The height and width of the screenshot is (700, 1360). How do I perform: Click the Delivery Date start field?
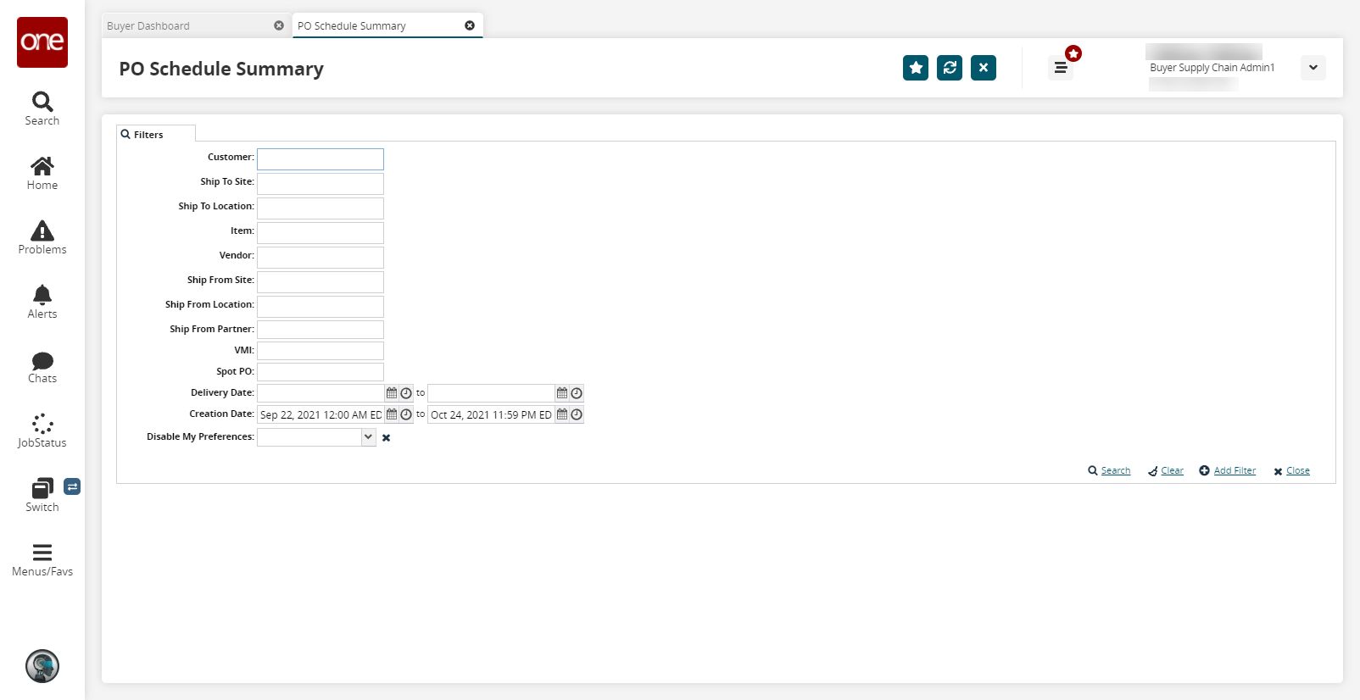(x=320, y=393)
